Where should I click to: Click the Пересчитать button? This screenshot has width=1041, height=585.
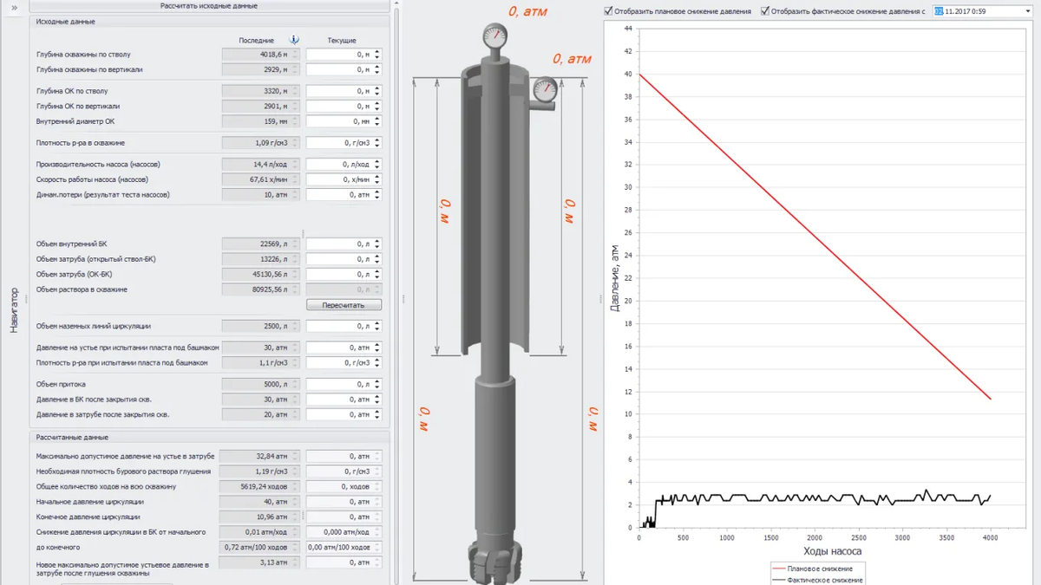coord(344,305)
